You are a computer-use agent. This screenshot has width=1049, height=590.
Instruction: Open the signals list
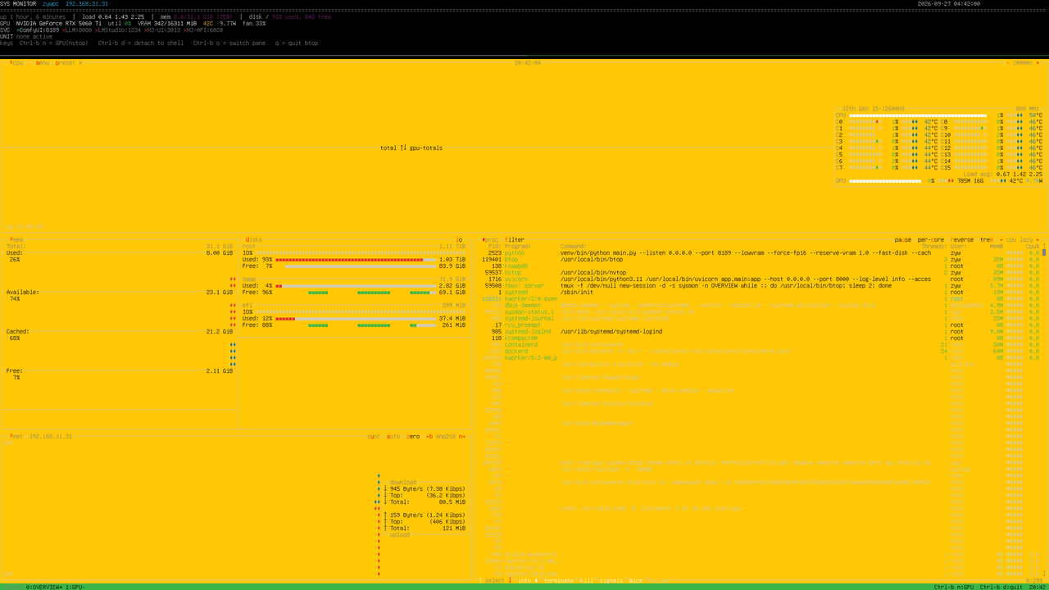point(611,580)
